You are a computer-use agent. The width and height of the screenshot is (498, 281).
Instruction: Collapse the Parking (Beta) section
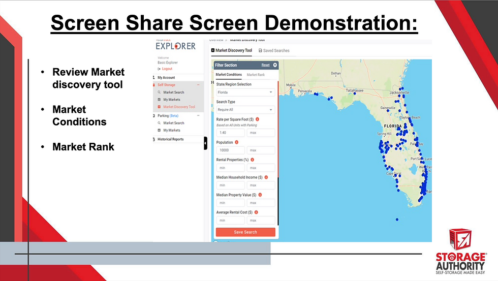(198, 115)
